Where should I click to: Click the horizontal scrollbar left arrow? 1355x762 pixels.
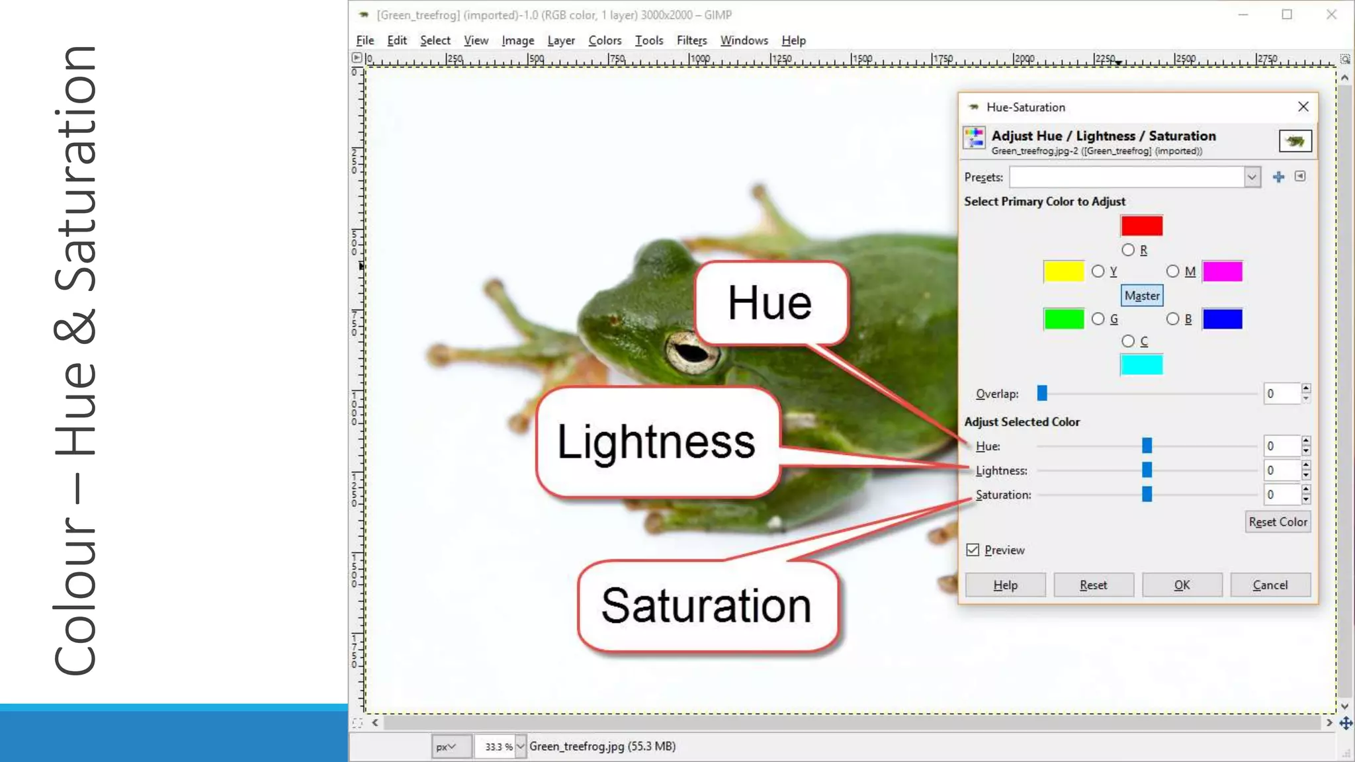click(375, 723)
